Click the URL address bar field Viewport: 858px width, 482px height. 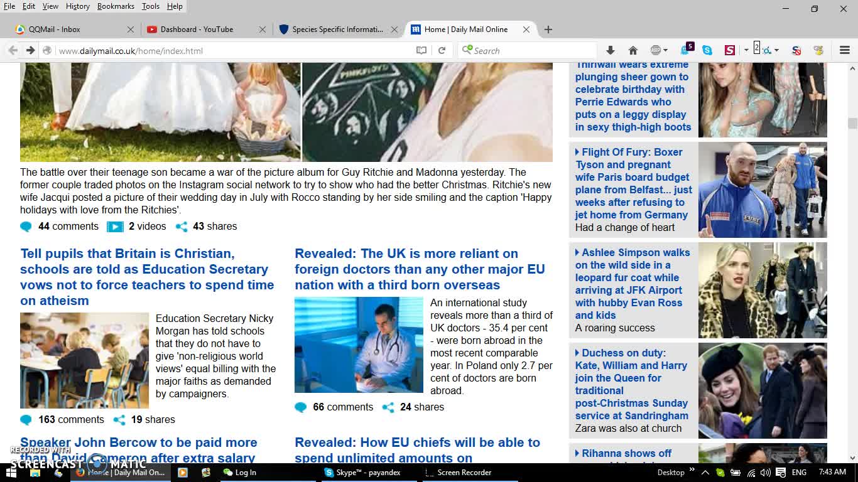pos(232,51)
